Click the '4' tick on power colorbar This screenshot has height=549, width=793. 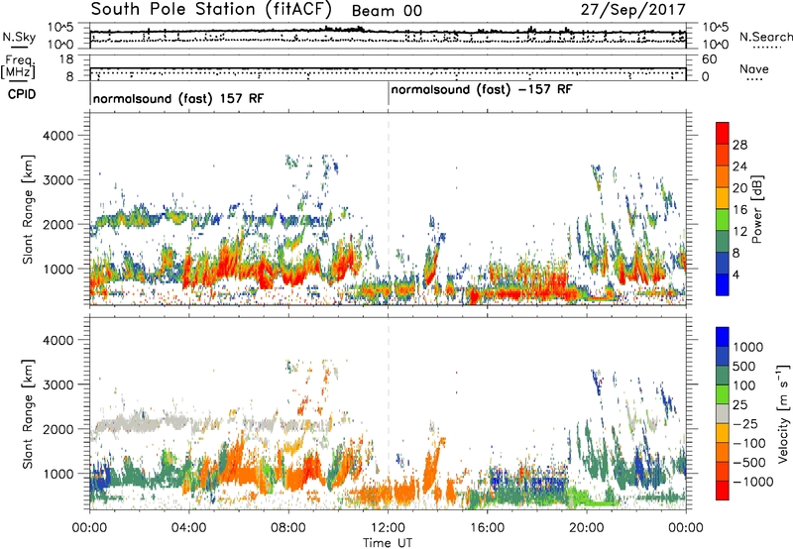736,274
